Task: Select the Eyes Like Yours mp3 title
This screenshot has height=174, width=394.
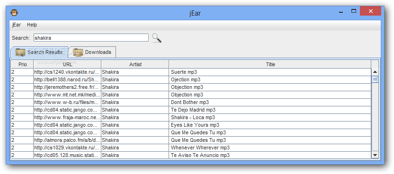Action: [195, 125]
